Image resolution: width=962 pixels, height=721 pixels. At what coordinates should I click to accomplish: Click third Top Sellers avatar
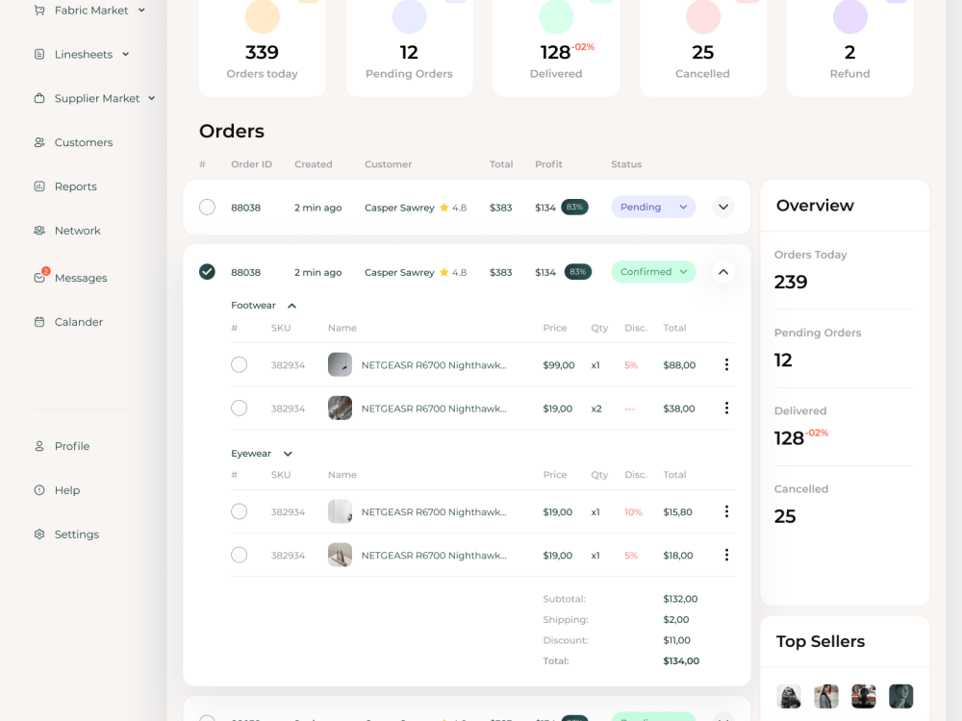(864, 696)
